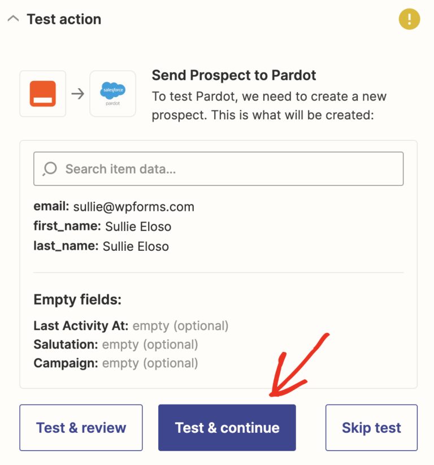Image resolution: width=434 pixels, height=465 pixels.
Task: Click the first_name field value
Action: (138, 227)
